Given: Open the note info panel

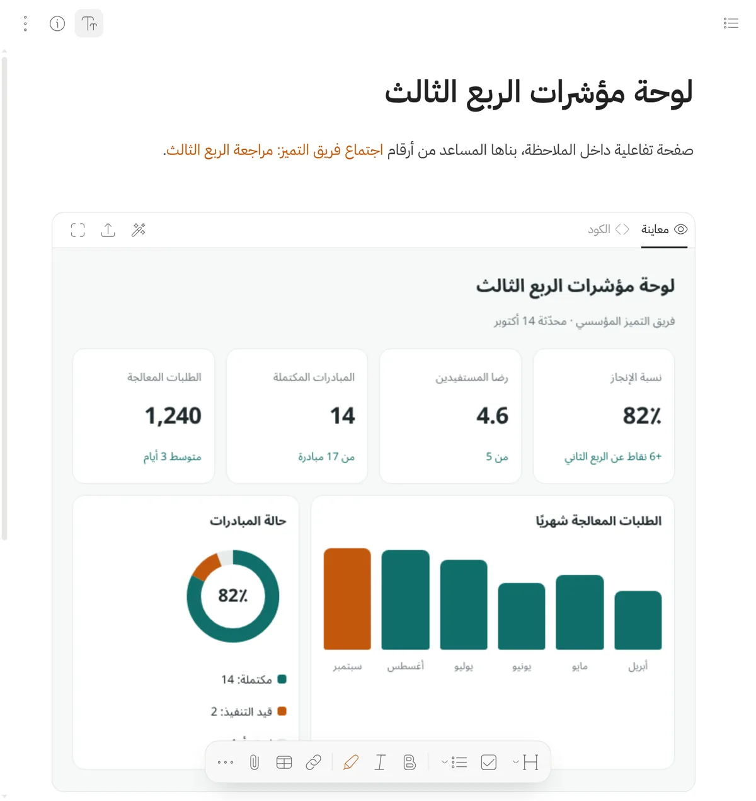Looking at the screenshot, I should click(x=57, y=24).
